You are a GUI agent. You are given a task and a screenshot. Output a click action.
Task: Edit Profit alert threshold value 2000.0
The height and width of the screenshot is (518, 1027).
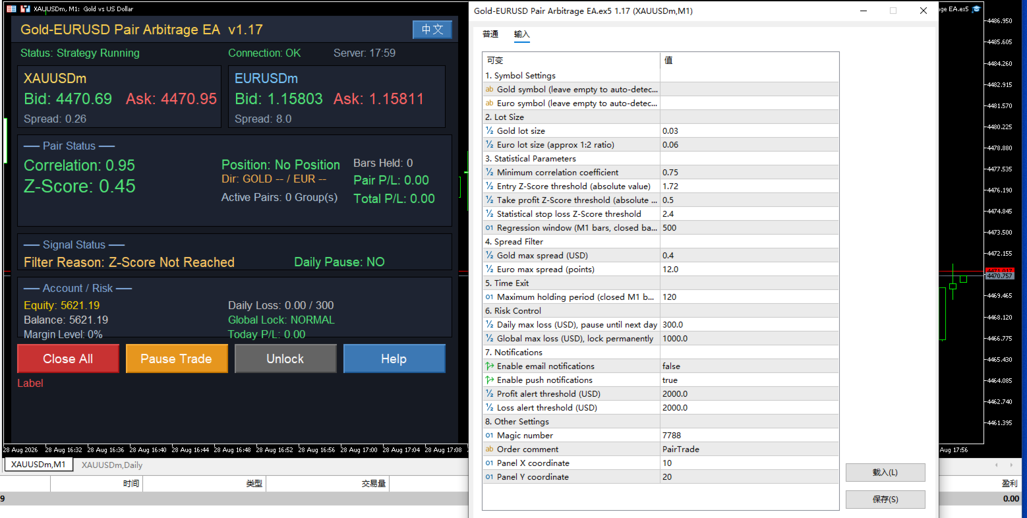(749, 393)
